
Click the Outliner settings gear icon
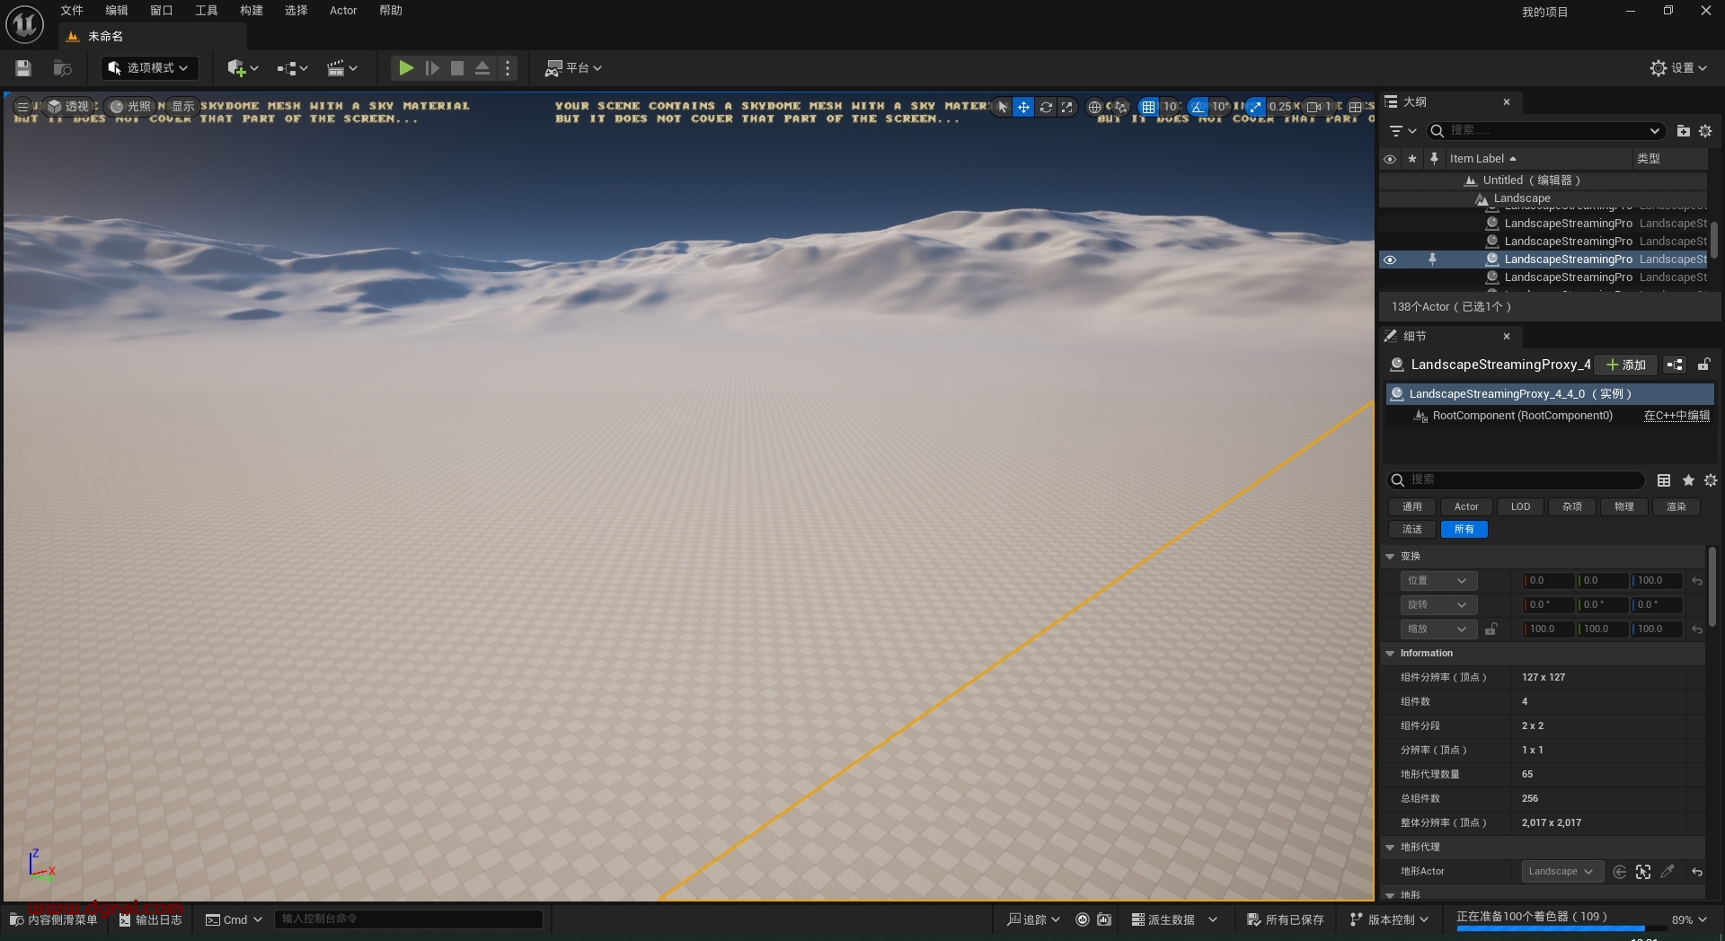point(1705,131)
